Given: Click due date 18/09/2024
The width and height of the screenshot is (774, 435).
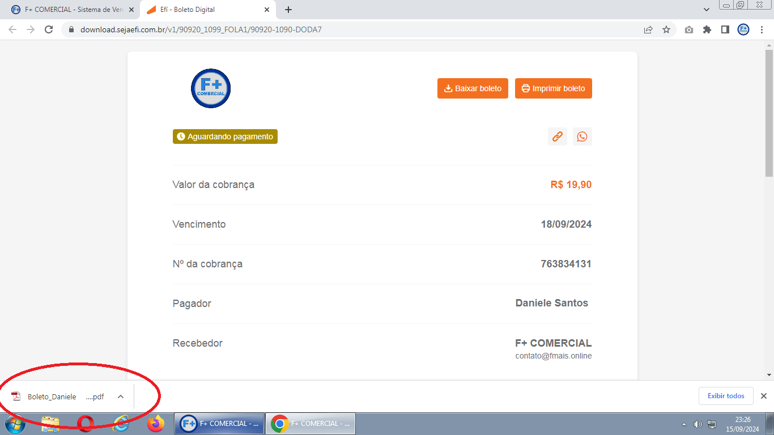Looking at the screenshot, I should tap(566, 224).
